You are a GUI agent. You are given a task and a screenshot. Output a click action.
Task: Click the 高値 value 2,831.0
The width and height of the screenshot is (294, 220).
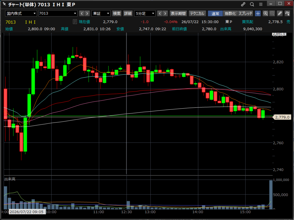(x=90, y=29)
